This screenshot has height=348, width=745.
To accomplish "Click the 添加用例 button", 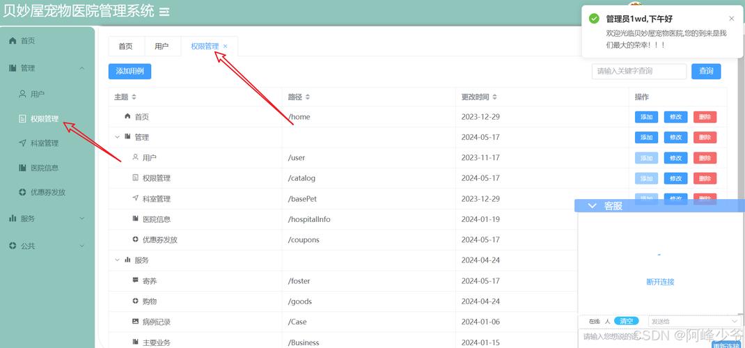I will (x=130, y=71).
